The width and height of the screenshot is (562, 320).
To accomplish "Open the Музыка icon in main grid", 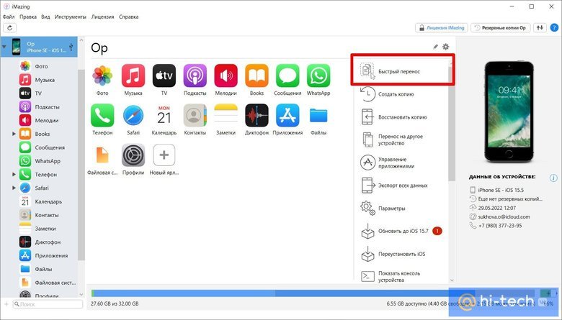I will point(133,76).
